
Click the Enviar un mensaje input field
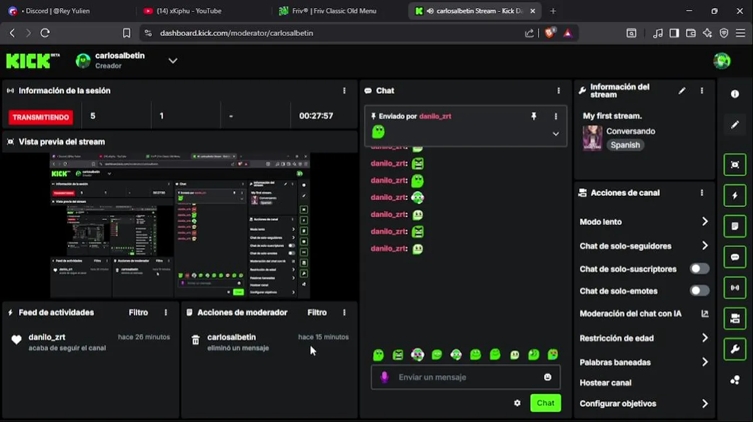[466, 377]
